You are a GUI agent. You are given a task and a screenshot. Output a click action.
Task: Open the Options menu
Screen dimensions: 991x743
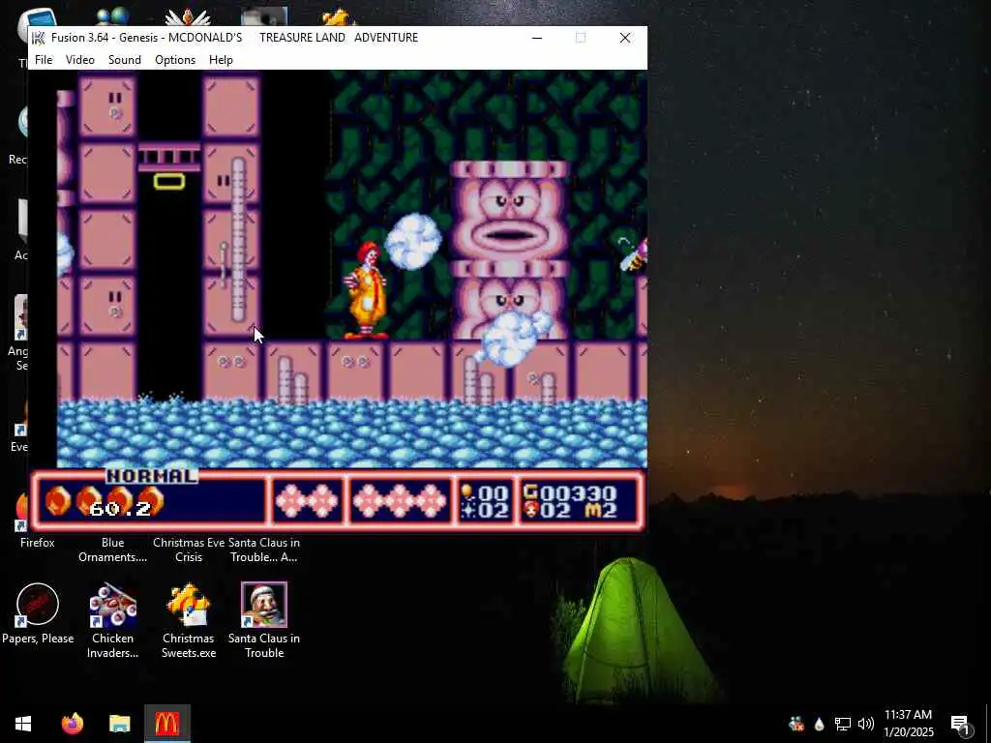pyautogui.click(x=175, y=60)
